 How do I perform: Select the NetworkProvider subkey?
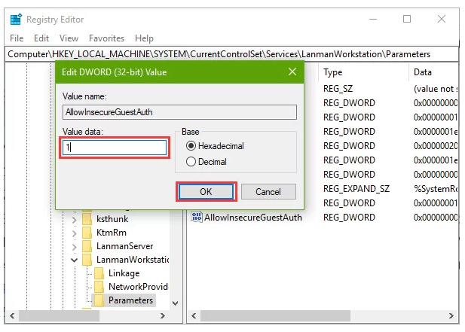pos(138,287)
